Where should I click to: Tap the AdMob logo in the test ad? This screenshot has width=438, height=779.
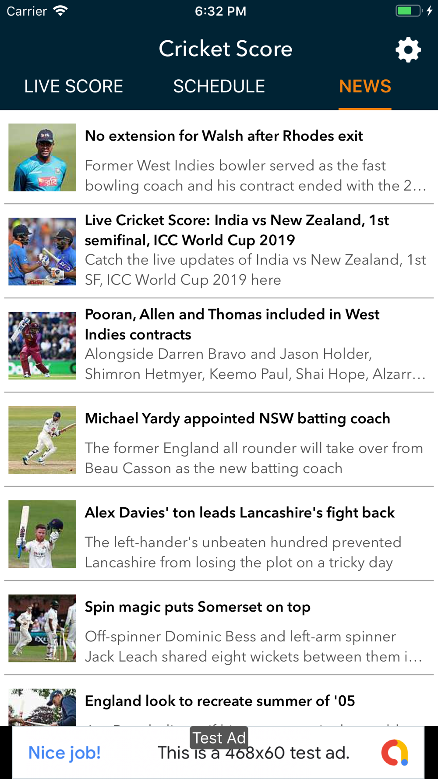point(395,753)
